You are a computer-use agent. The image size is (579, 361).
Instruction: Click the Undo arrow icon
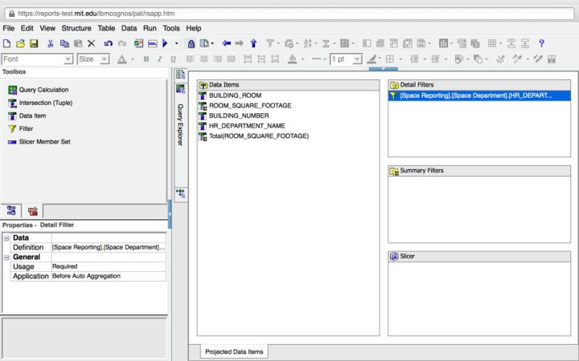click(x=109, y=43)
